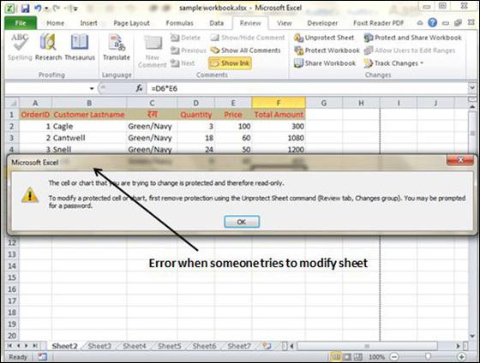Click cell with Cantwell

[x=89, y=138]
